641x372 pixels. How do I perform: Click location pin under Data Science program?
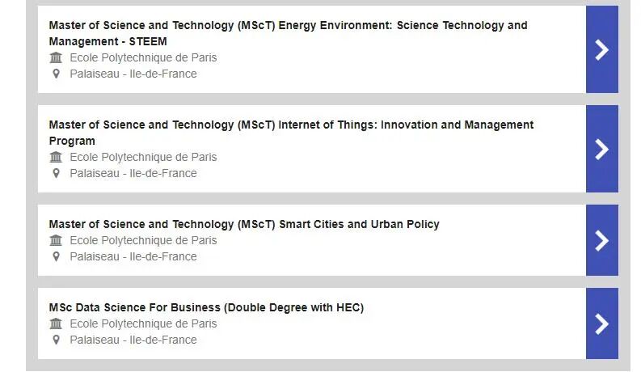tap(56, 340)
